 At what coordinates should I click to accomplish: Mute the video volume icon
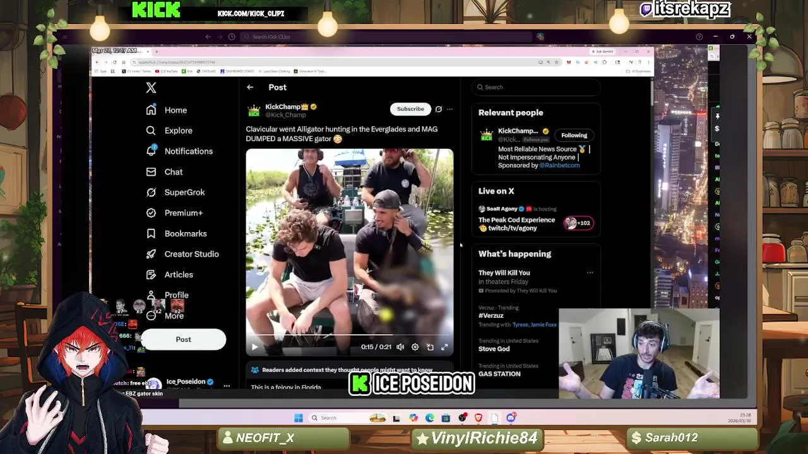coord(400,347)
